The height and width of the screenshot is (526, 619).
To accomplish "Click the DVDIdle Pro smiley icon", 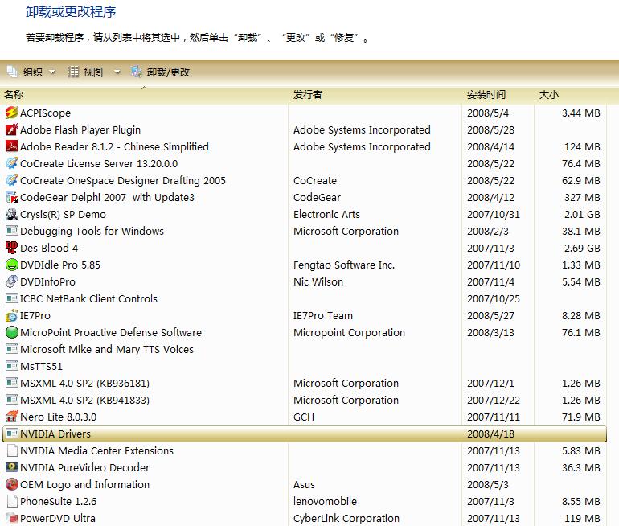I will click(x=12, y=265).
